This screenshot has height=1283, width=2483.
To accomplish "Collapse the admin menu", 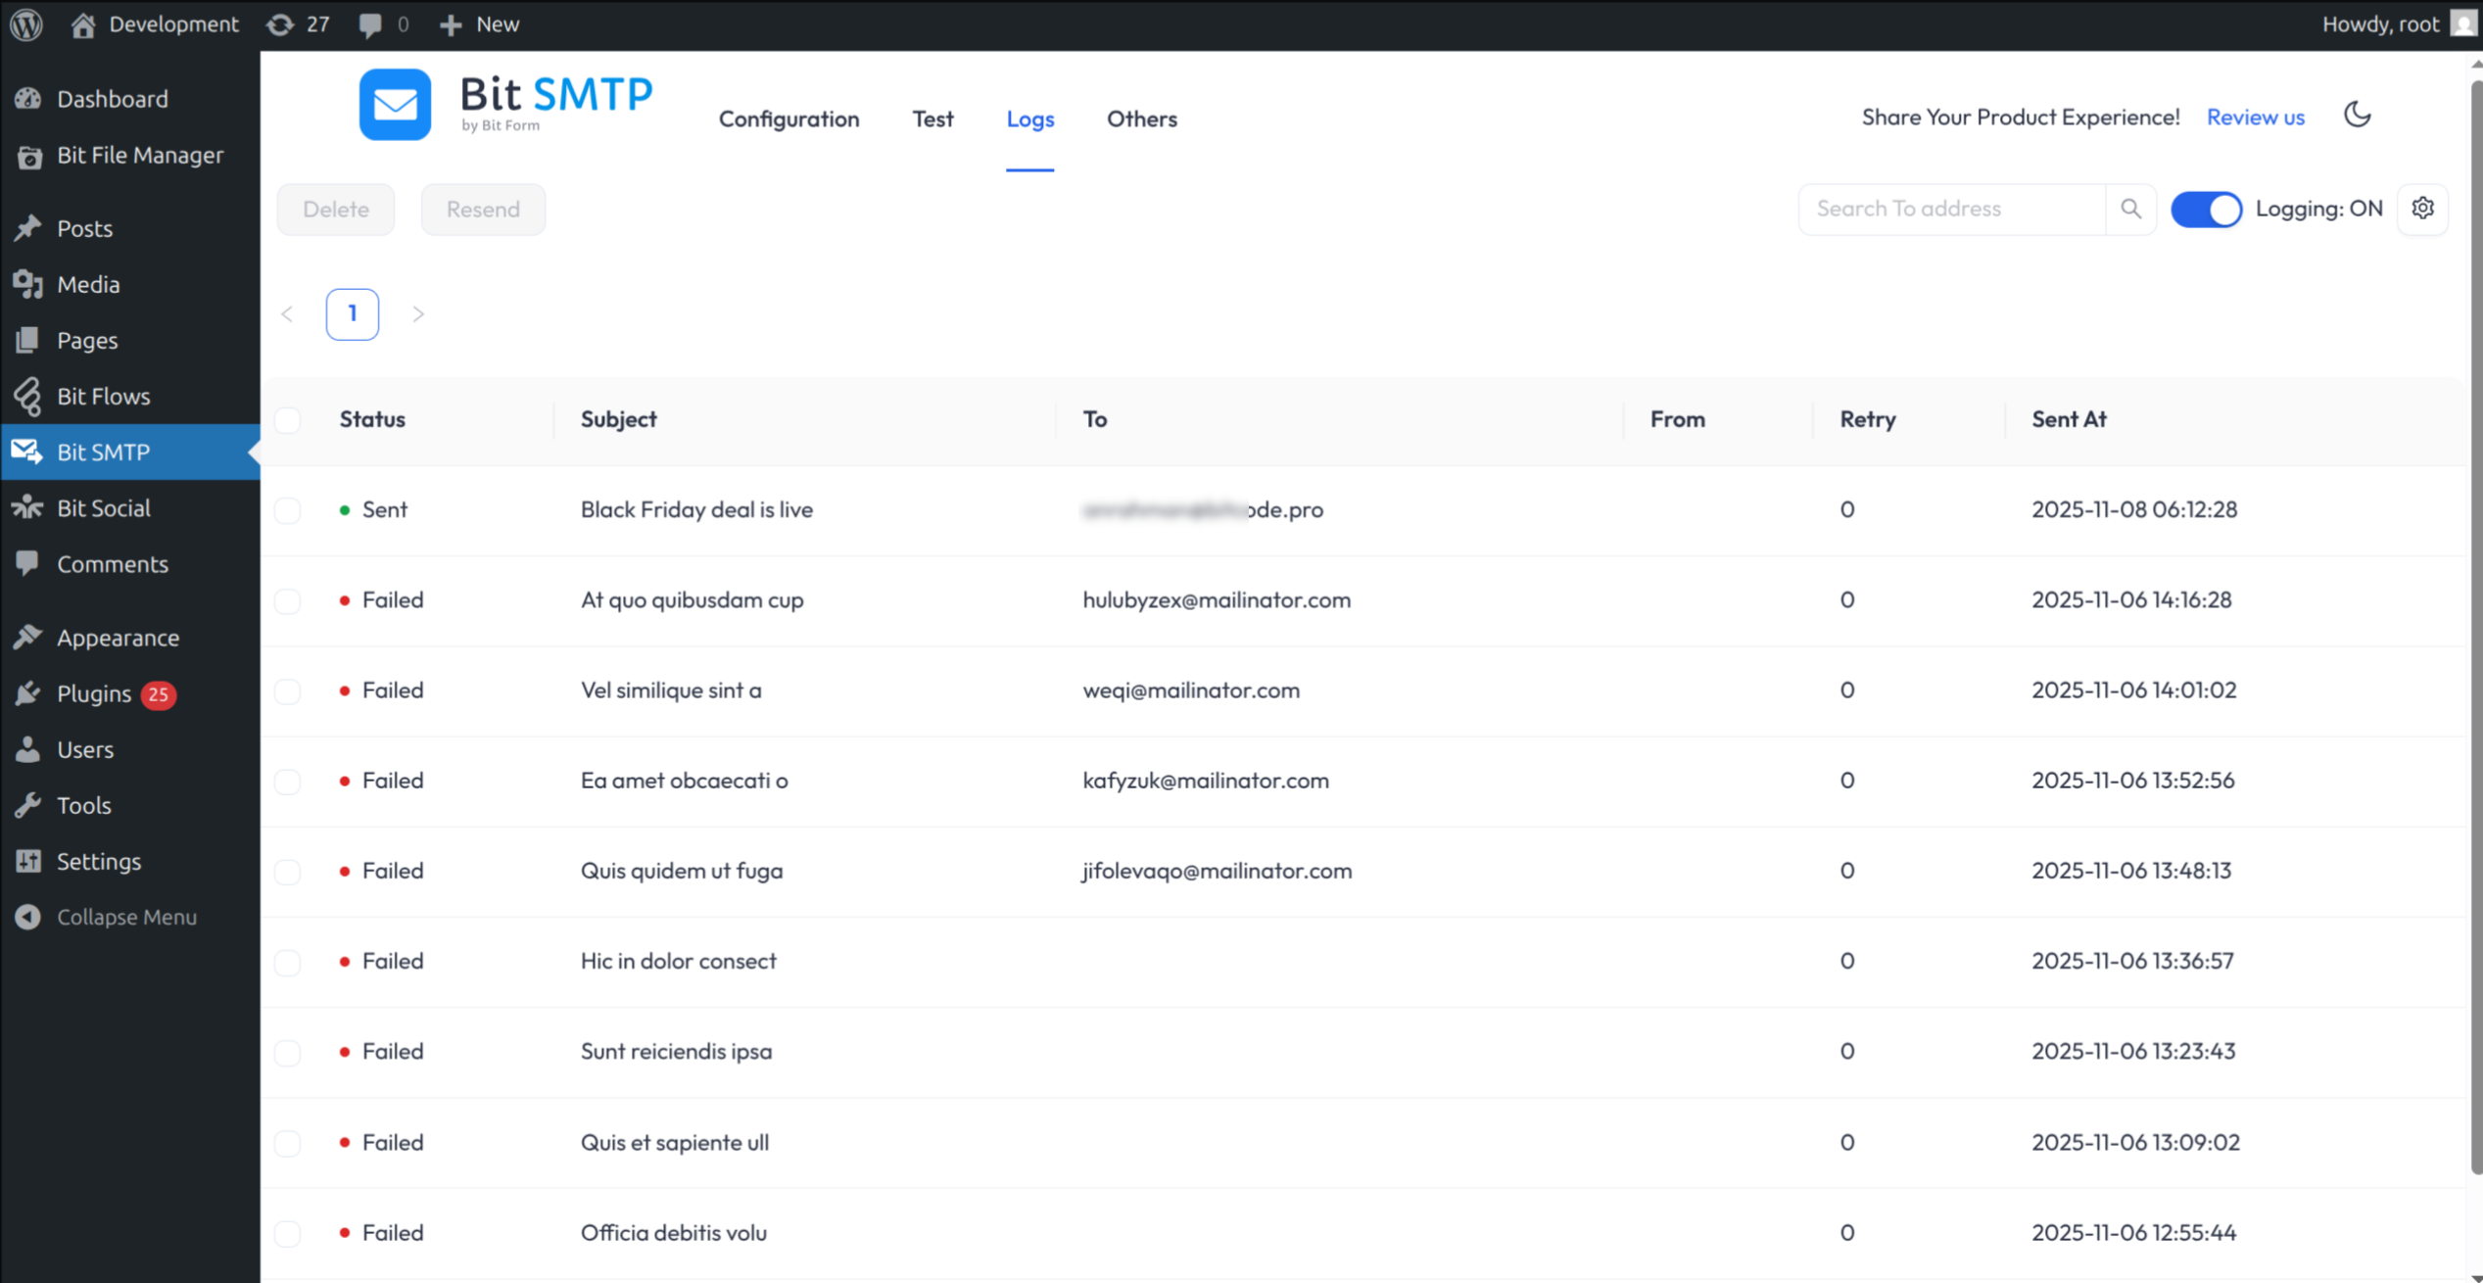I will point(125,917).
